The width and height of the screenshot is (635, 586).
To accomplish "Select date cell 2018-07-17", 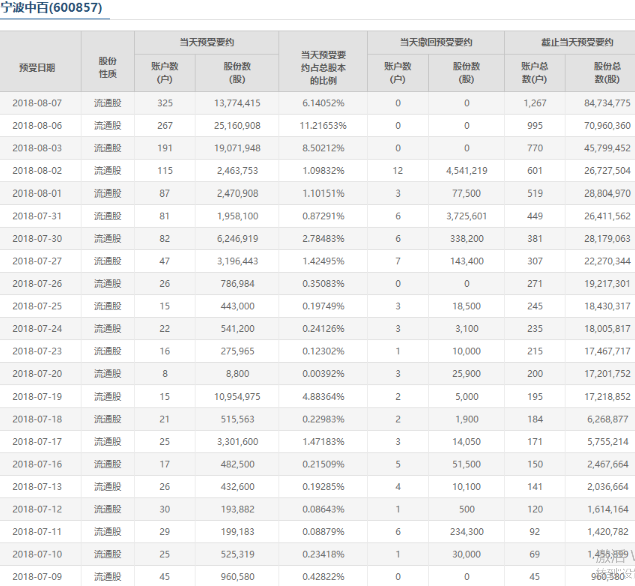I will coord(37,442).
